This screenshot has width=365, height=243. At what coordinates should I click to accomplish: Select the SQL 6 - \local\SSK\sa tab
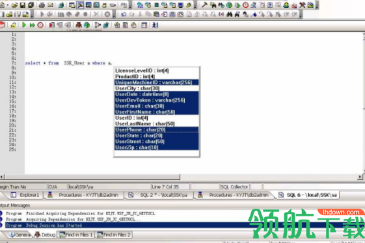(308, 195)
